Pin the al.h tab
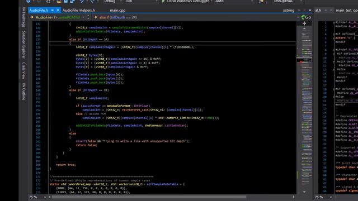This screenshot has width=358, height=201. coord(326,10)
